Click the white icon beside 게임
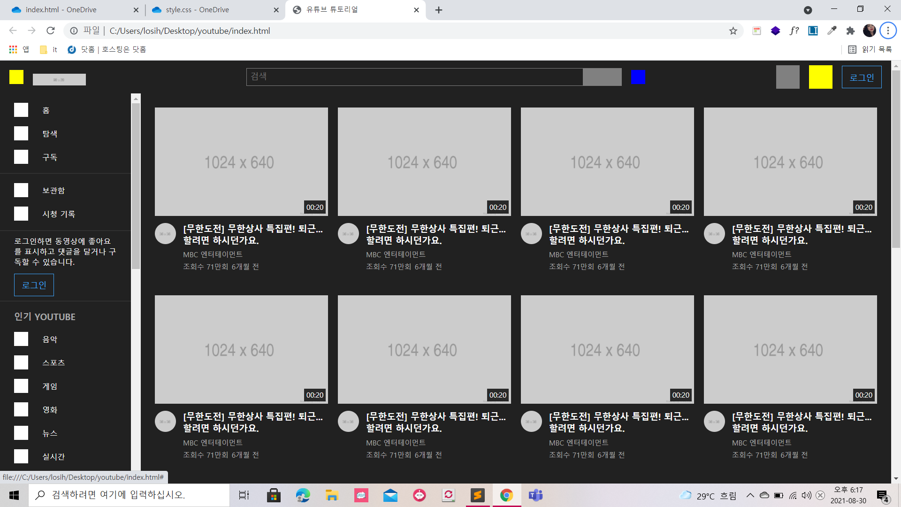The width and height of the screenshot is (901, 507). click(21, 386)
